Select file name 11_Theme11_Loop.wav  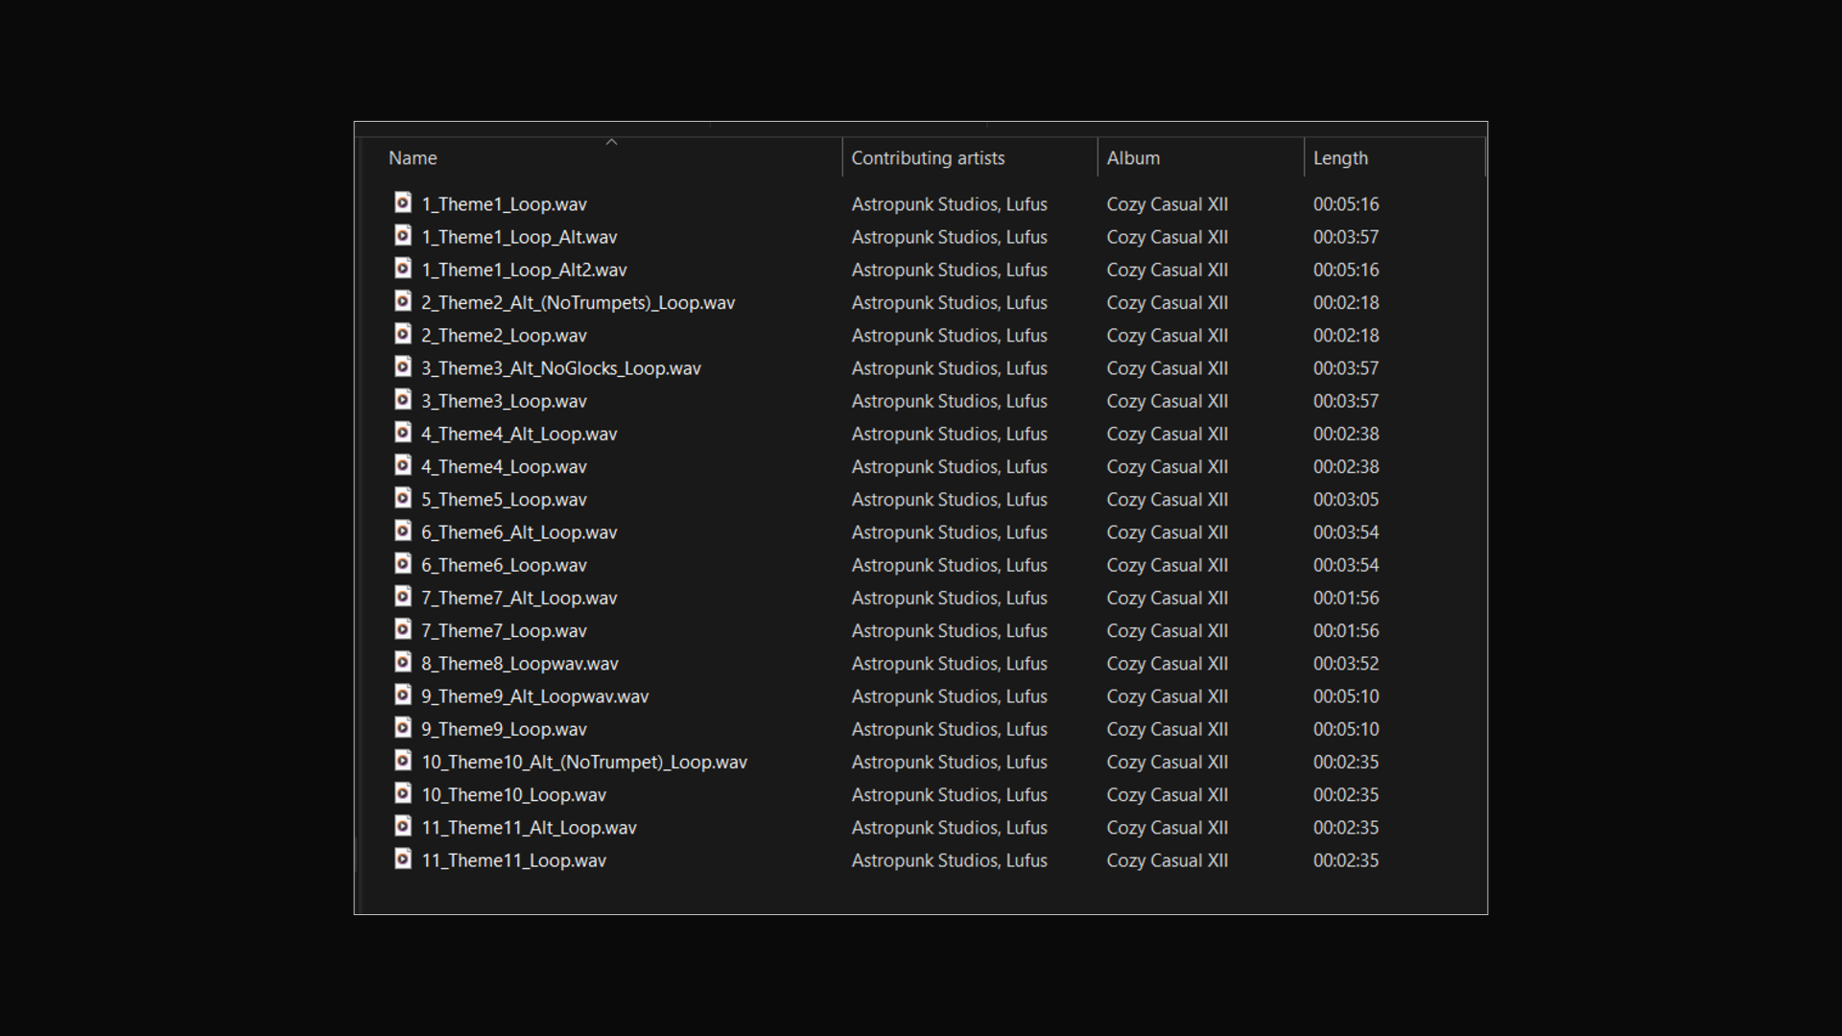click(514, 860)
